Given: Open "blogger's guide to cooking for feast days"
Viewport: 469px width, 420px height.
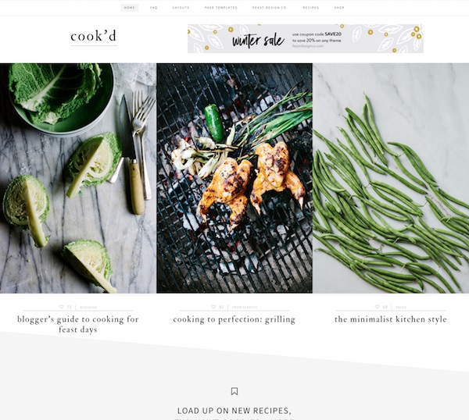Looking at the screenshot, I should pos(77,324).
